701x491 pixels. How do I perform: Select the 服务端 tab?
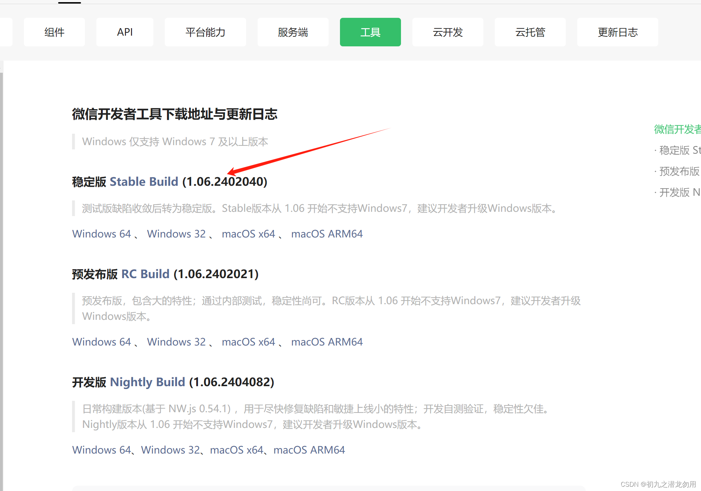pyautogui.click(x=293, y=32)
